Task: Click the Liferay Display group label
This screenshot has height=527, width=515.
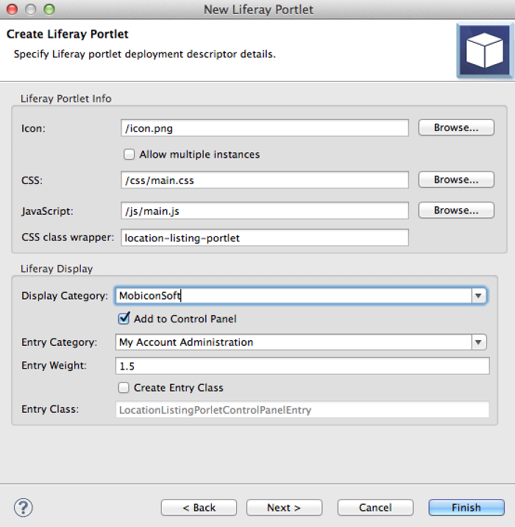Action: (x=57, y=269)
